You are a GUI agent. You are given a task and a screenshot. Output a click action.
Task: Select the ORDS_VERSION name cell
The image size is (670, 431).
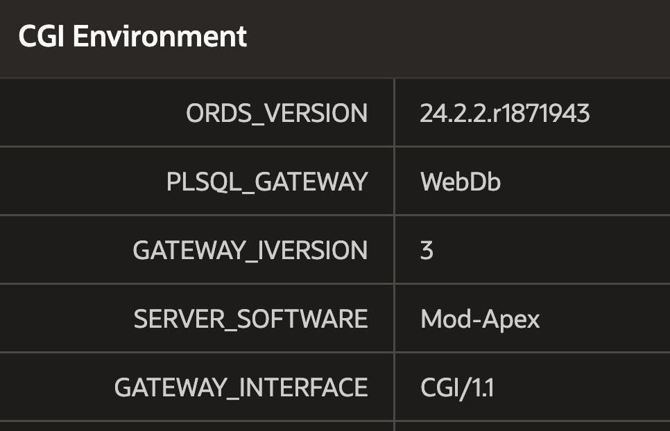click(x=196, y=113)
